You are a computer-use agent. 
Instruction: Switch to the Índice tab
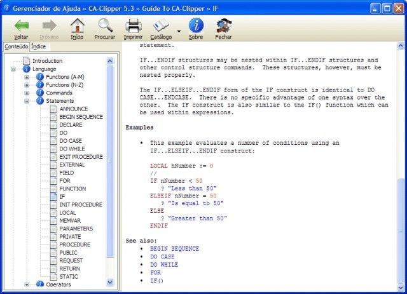(x=38, y=46)
